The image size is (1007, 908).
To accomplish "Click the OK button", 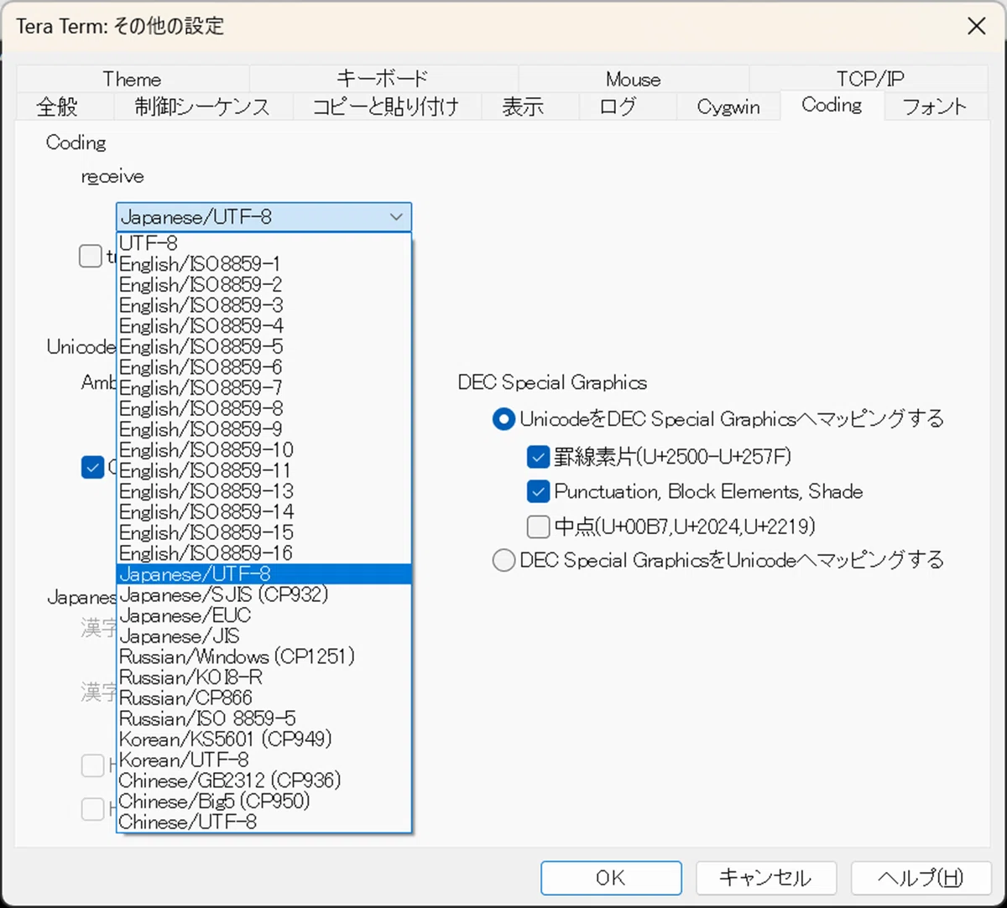I will pos(611,877).
